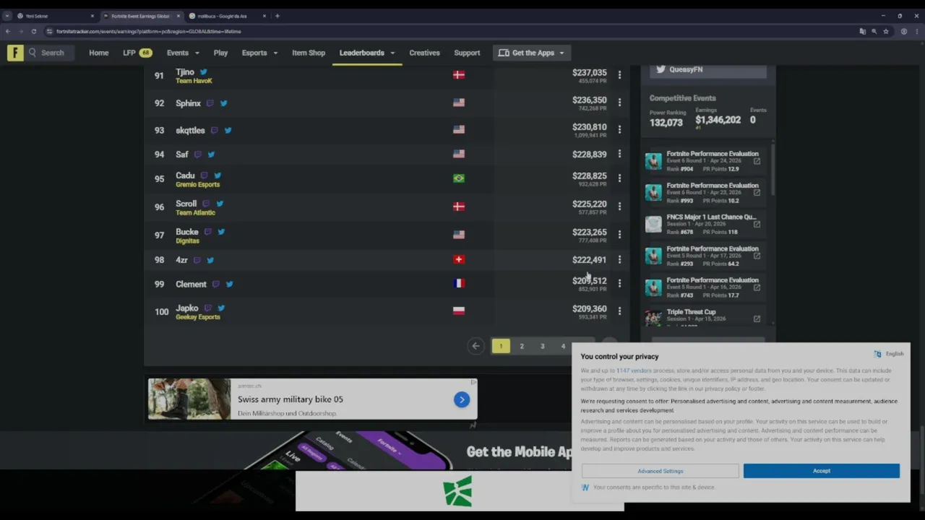Open Clement's Twitter icon
The height and width of the screenshot is (520, 925).
click(x=229, y=285)
